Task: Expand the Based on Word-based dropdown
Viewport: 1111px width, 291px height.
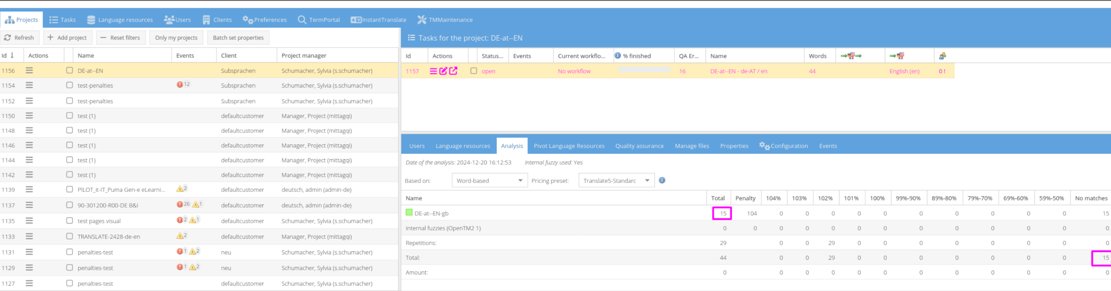Action: (520, 180)
